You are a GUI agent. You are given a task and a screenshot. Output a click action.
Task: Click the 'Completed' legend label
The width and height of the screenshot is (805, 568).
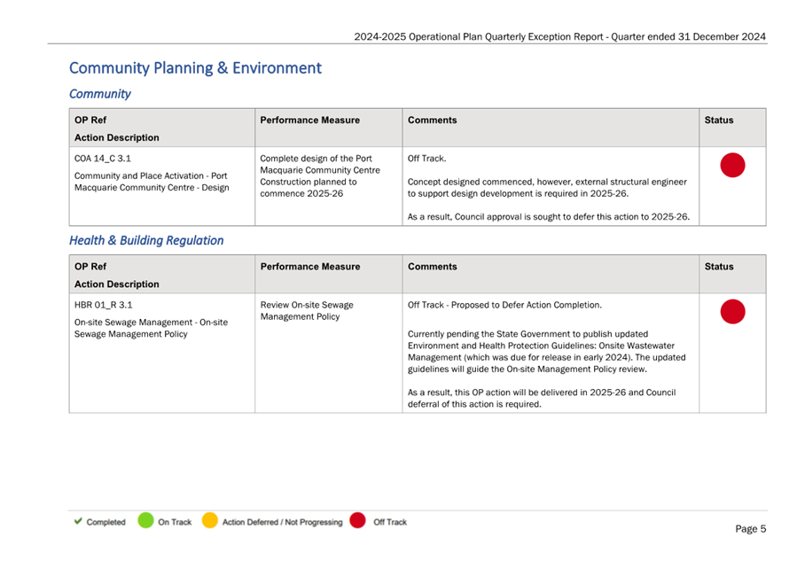click(106, 522)
